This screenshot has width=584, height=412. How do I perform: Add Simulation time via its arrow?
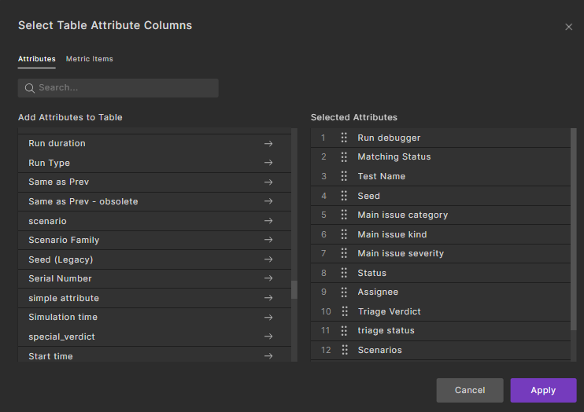(x=268, y=317)
